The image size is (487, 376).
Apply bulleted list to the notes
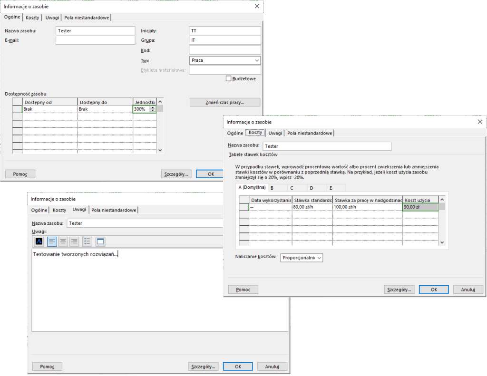(x=87, y=241)
